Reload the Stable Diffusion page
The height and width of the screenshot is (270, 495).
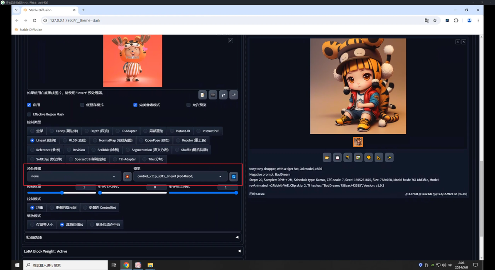pyautogui.click(x=34, y=20)
